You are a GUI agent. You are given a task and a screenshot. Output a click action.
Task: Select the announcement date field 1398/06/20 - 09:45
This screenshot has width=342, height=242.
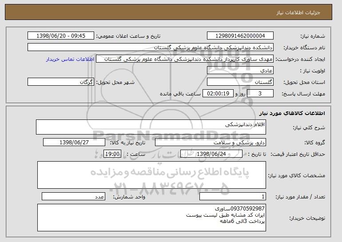tap(61, 36)
